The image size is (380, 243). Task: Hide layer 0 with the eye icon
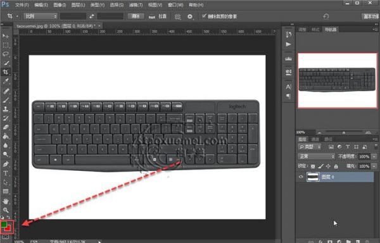[301, 177]
